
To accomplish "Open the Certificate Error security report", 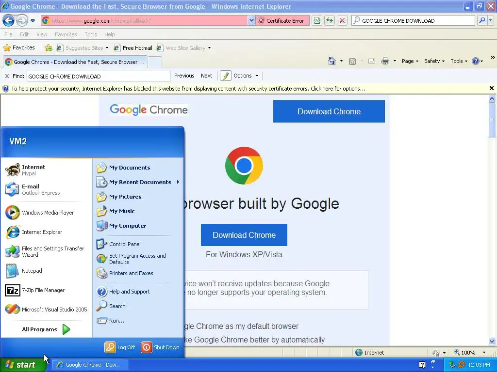I will (282, 20).
